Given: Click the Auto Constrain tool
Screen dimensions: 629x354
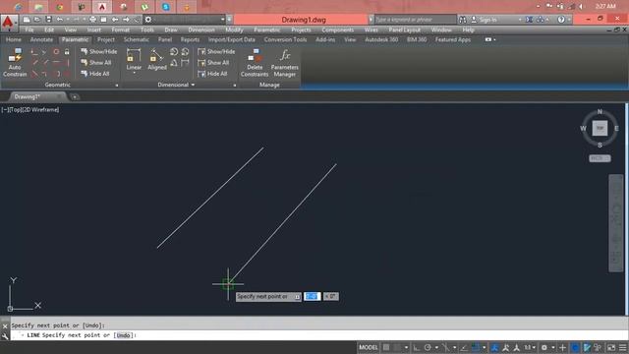Looking at the screenshot, I should (x=15, y=62).
